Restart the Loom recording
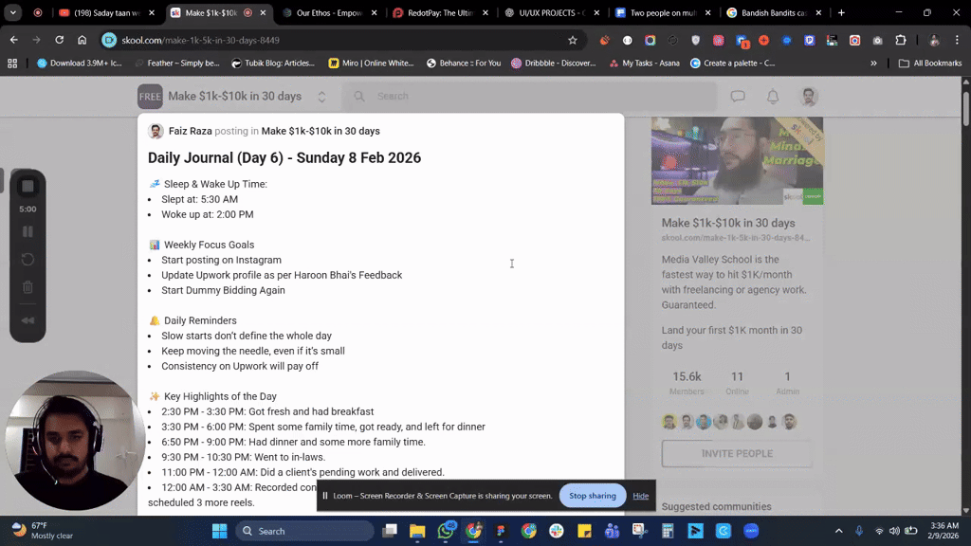Screen dimensions: 971x546 27,258
